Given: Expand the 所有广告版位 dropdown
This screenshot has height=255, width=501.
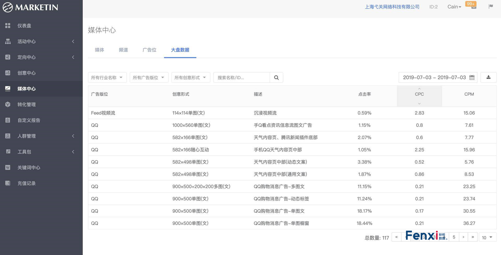Looking at the screenshot, I should click(x=149, y=77).
